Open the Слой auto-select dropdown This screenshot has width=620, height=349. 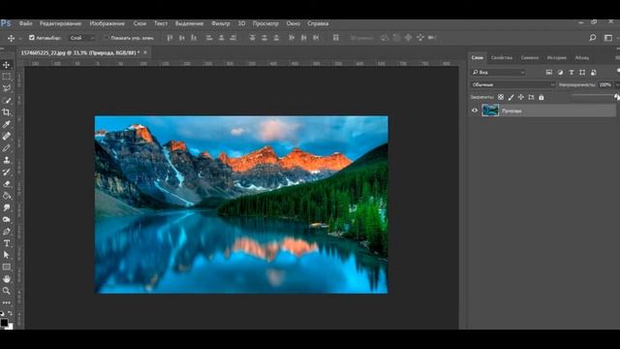point(81,38)
